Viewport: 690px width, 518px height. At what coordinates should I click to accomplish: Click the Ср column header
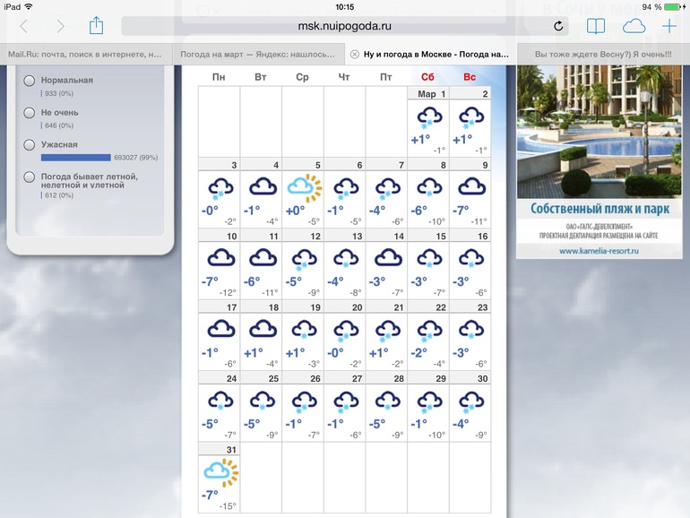(x=302, y=77)
